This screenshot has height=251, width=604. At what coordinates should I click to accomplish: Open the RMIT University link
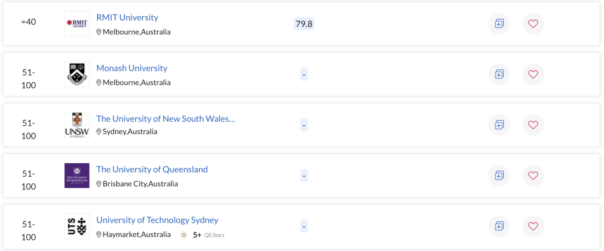(127, 17)
